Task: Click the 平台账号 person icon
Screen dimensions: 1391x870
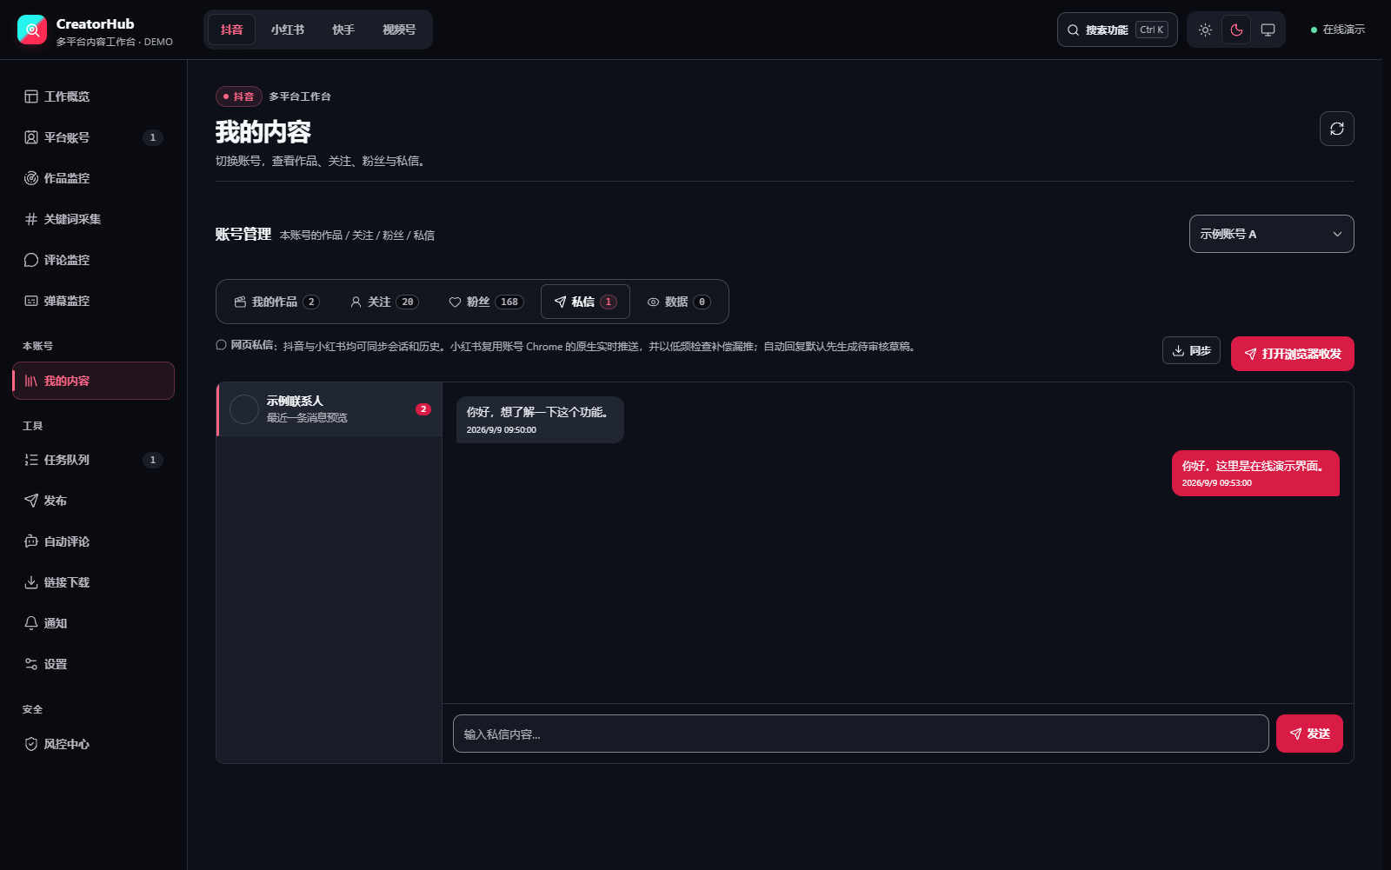Action: (x=31, y=137)
